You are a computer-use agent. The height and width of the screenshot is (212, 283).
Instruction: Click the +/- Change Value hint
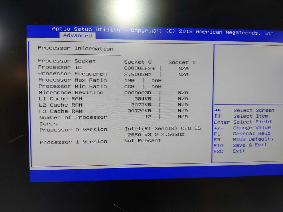(x=242, y=128)
